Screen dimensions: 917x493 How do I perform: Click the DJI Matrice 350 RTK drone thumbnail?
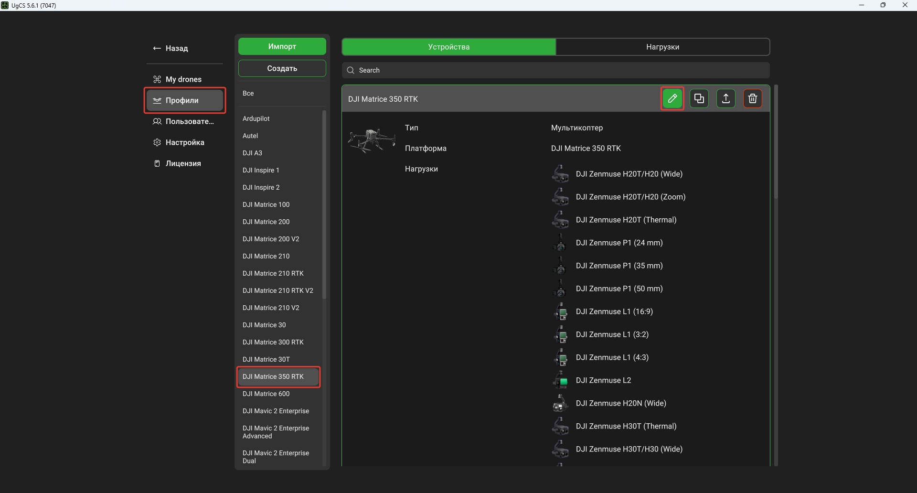pos(372,140)
